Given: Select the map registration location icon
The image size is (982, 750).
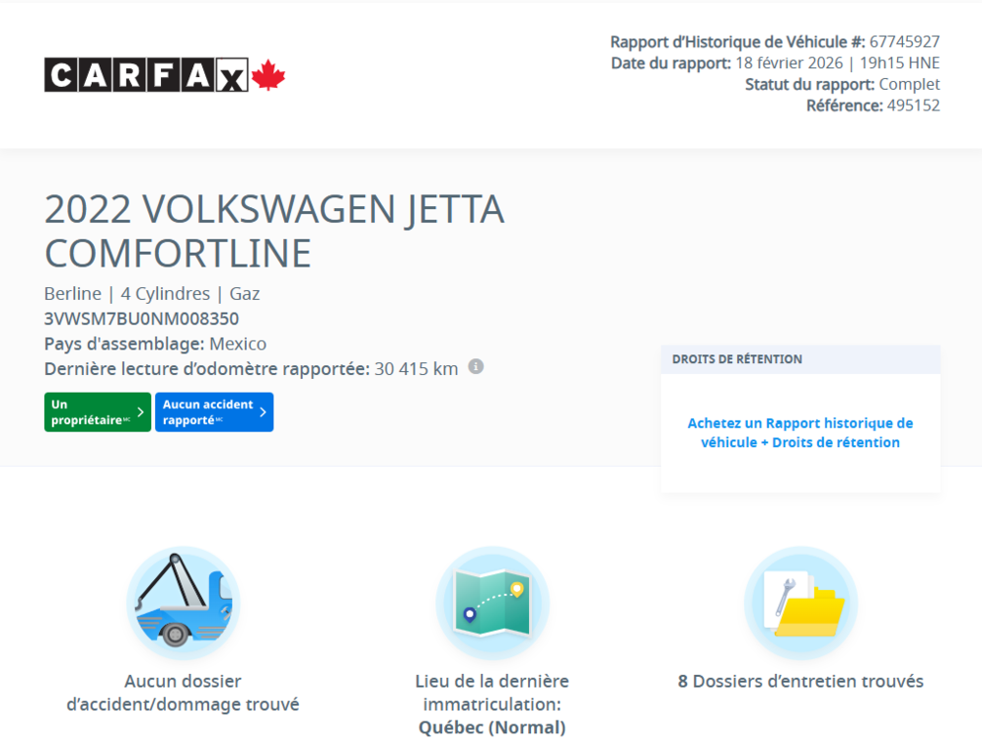Looking at the screenshot, I should click(492, 603).
